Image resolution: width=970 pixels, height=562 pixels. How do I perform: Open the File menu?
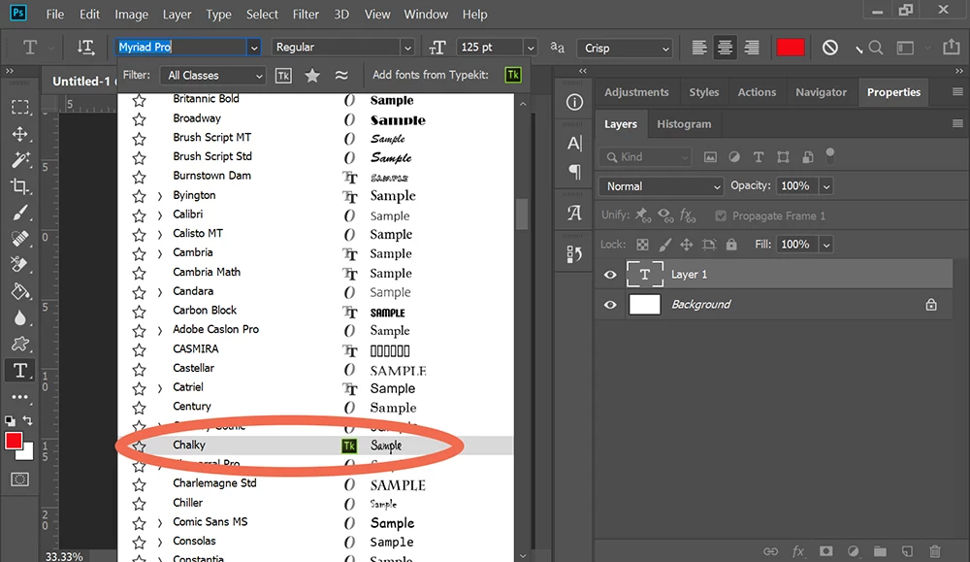click(54, 15)
